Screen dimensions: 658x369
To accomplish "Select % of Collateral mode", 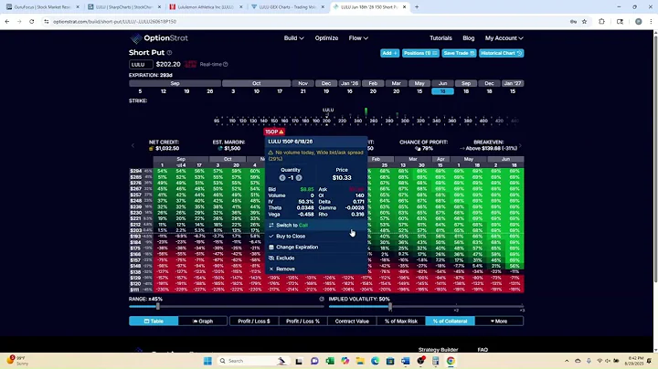I will point(450,322).
